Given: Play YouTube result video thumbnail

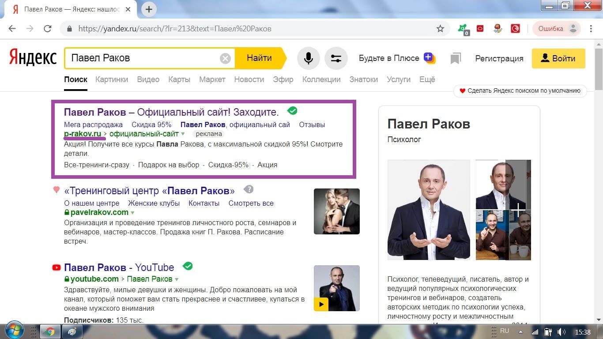Looking at the screenshot, I should (337, 288).
